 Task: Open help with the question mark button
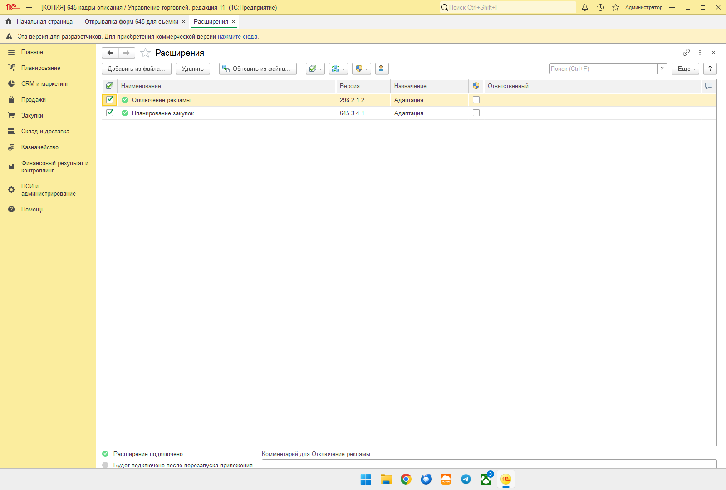[710, 69]
